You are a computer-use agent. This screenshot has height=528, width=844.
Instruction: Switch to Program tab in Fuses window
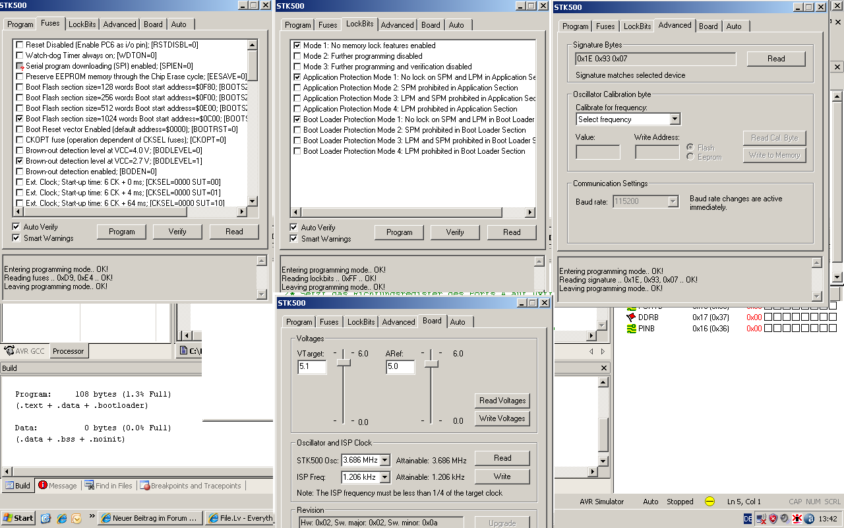20,24
